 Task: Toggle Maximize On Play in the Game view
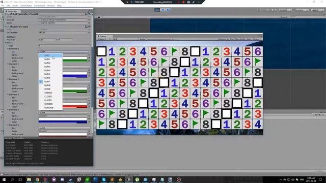click(x=226, y=39)
